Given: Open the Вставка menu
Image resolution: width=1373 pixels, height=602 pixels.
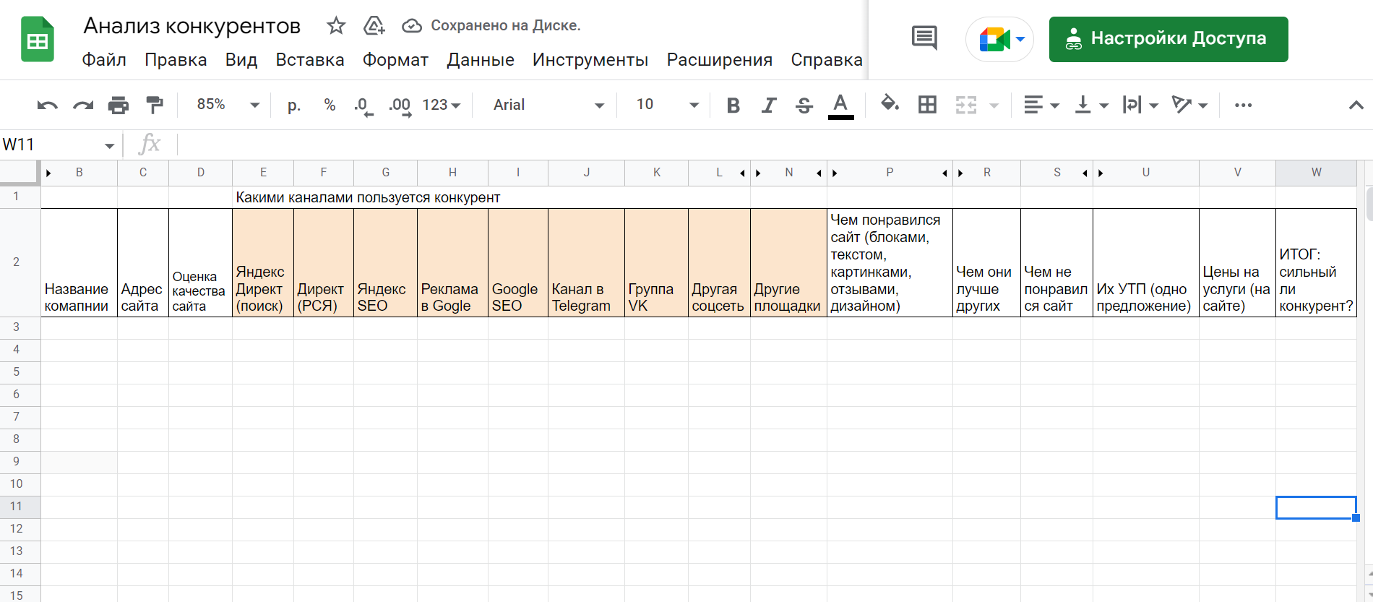Looking at the screenshot, I should point(310,60).
